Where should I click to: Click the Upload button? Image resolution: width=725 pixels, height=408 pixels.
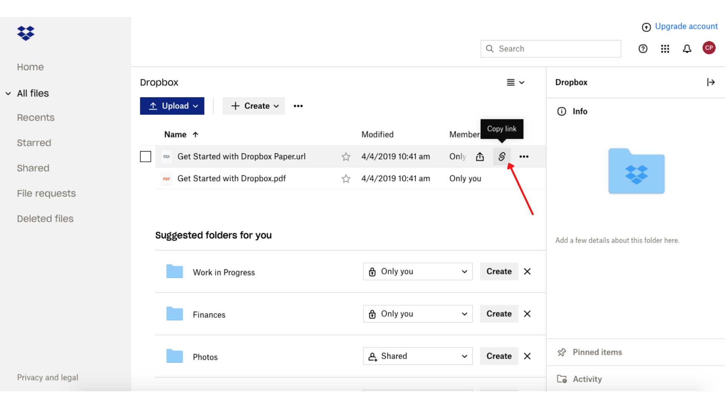[x=172, y=106]
